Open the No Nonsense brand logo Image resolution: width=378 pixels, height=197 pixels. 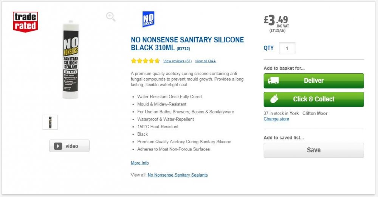[148, 19]
